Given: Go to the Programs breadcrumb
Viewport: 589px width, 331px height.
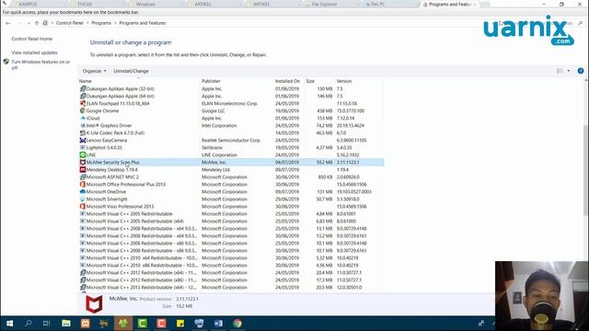Looking at the screenshot, I should [x=101, y=23].
